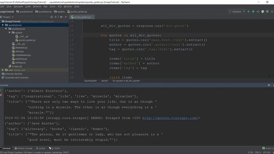
Task: Click the Project Structure icon in toolbar
Action: pyautogui.click(x=267, y=12)
